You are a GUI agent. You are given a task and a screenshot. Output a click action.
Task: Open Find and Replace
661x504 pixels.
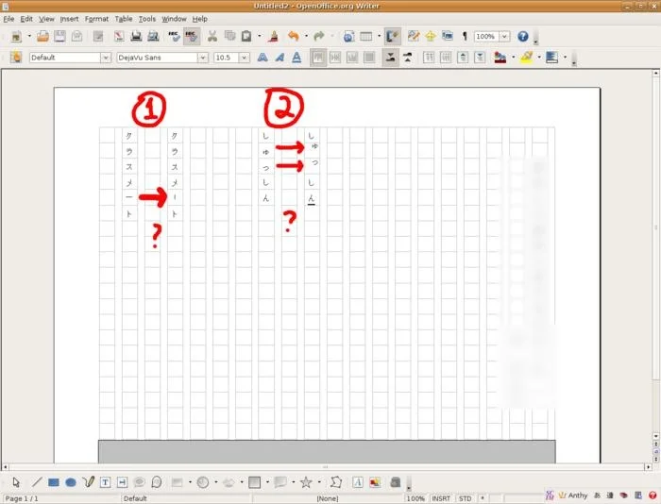point(414,37)
